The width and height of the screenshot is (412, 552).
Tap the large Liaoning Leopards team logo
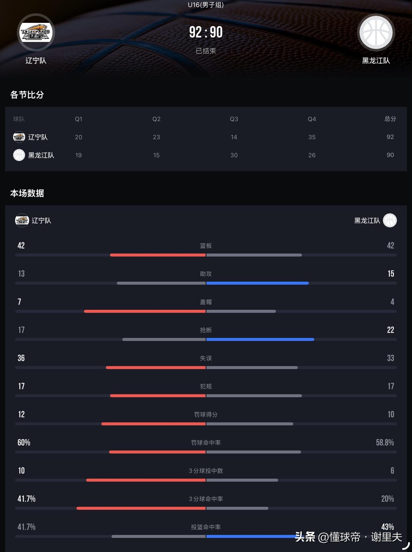36,32
